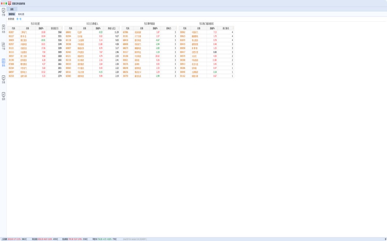Switch to the 板块识图 tab
The height and width of the screenshot is (241, 387).
coord(21,14)
